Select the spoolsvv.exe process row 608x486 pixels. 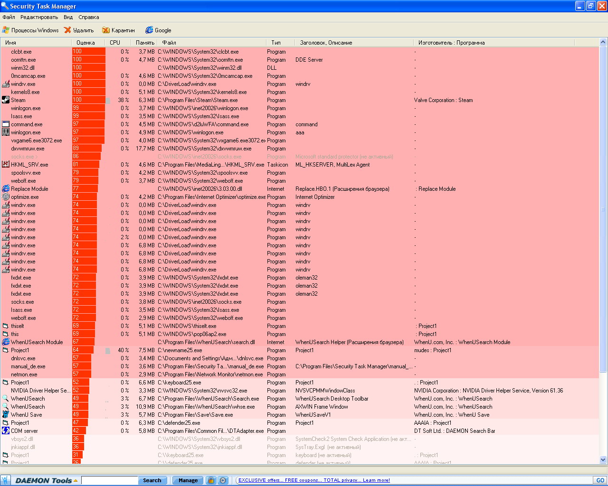pyautogui.click(x=300, y=173)
